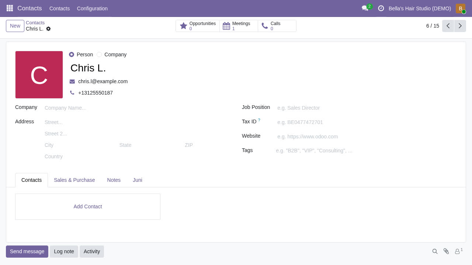Open the apps grid menu icon
Image resolution: width=472 pixels, height=265 pixels.
10,8
